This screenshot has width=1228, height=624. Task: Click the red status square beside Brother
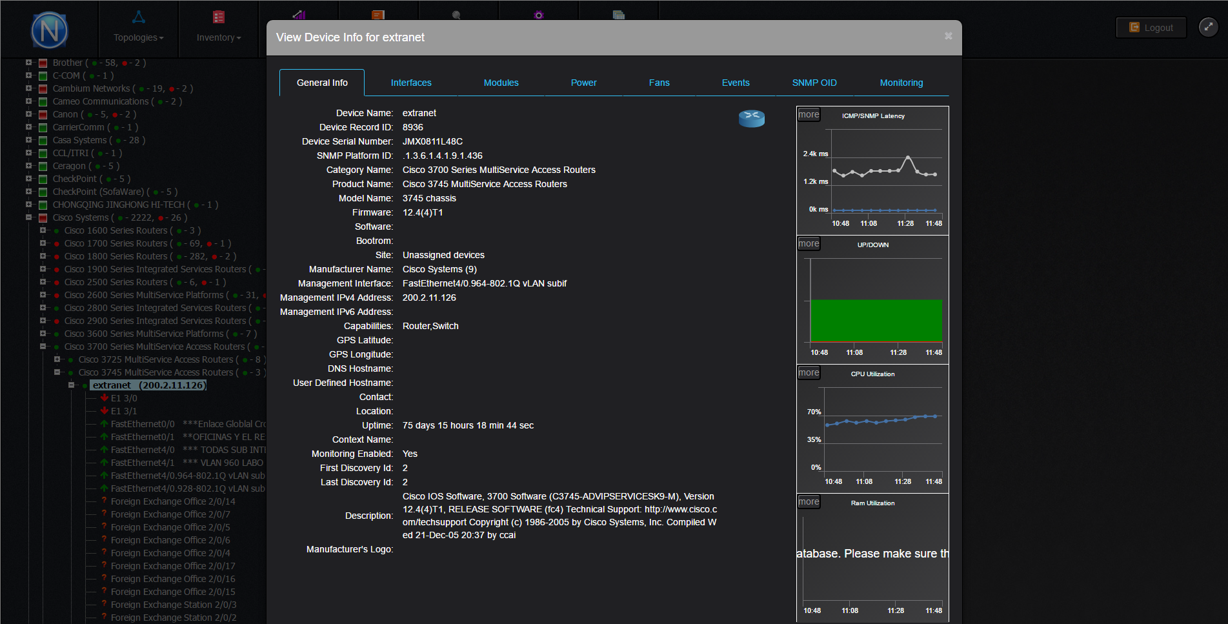(43, 63)
